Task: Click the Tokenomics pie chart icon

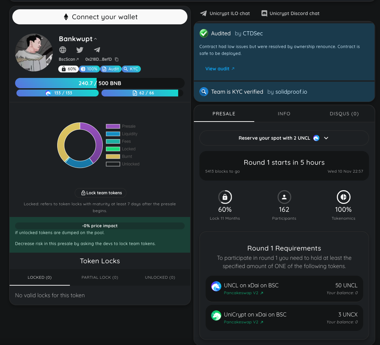Action: click(x=343, y=197)
